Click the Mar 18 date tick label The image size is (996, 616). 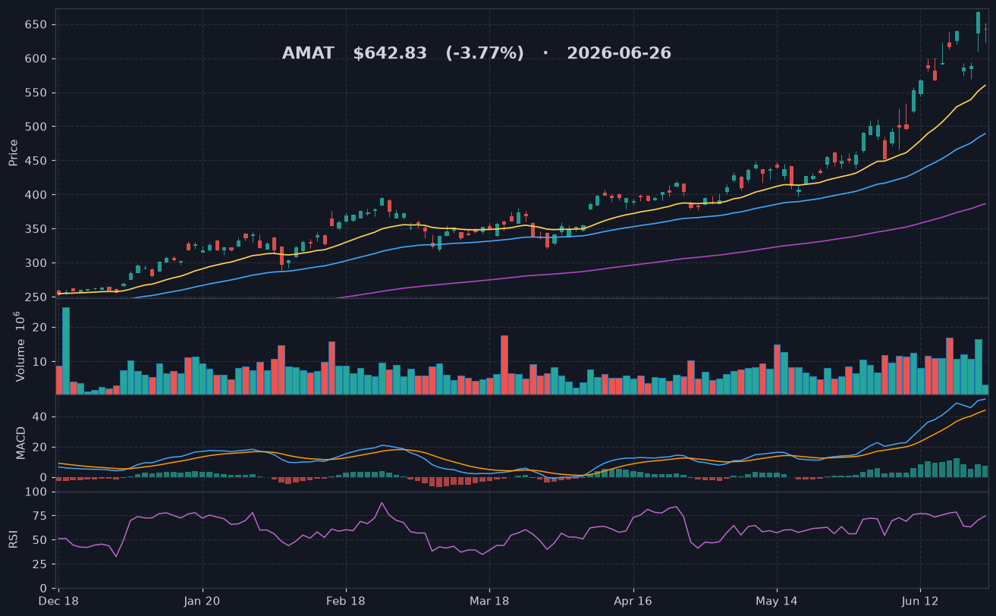tap(489, 601)
